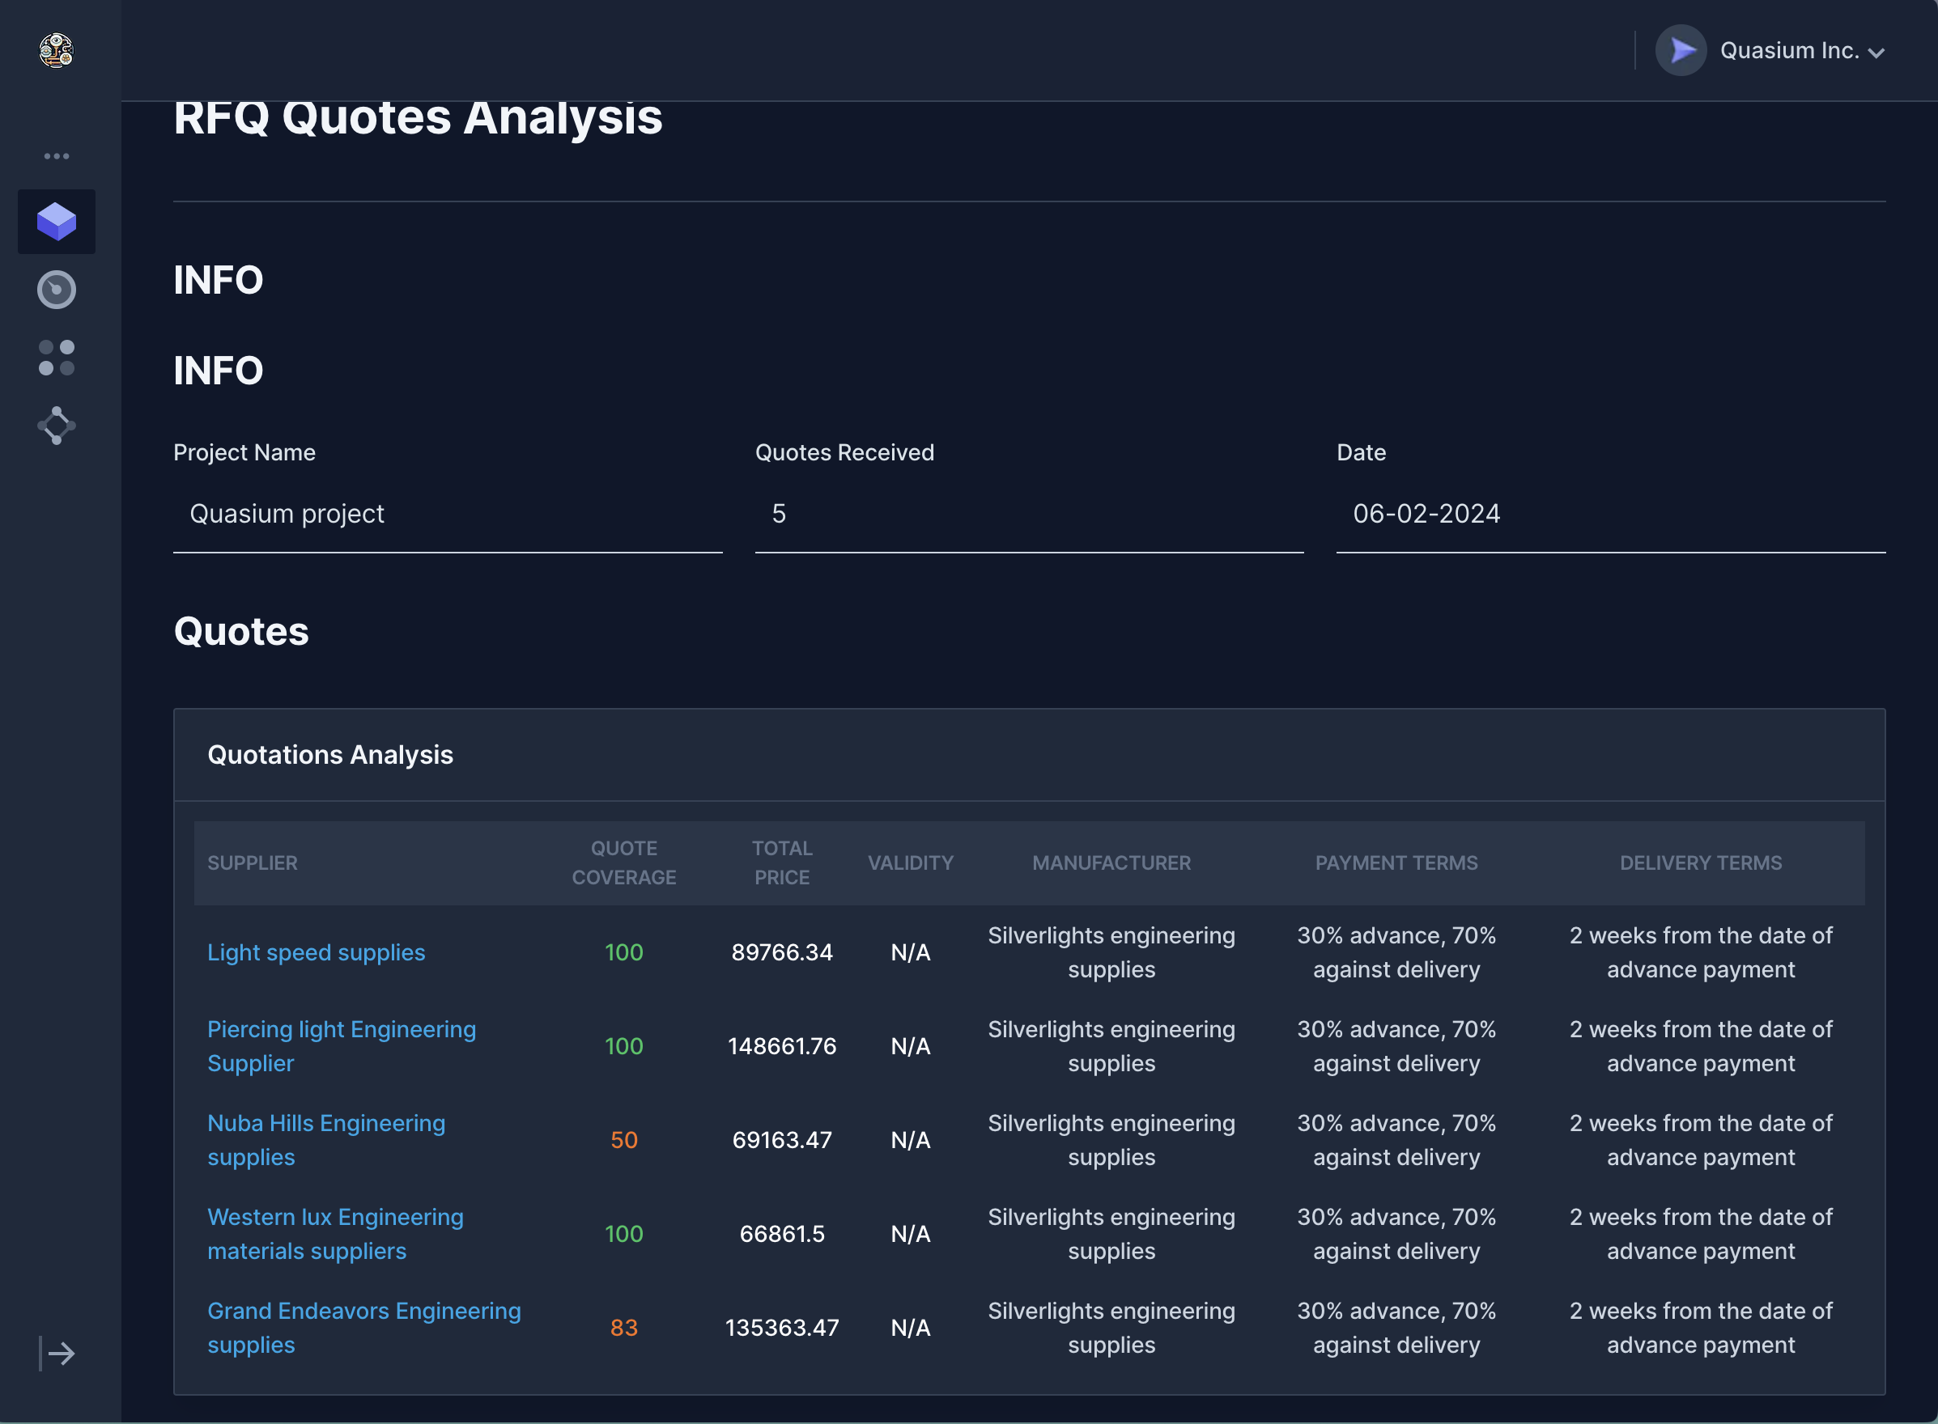Select the total price 135363.47

(782, 1329)
